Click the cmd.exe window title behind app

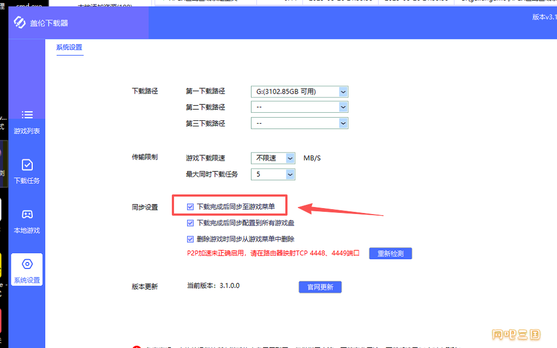(29, 3)
